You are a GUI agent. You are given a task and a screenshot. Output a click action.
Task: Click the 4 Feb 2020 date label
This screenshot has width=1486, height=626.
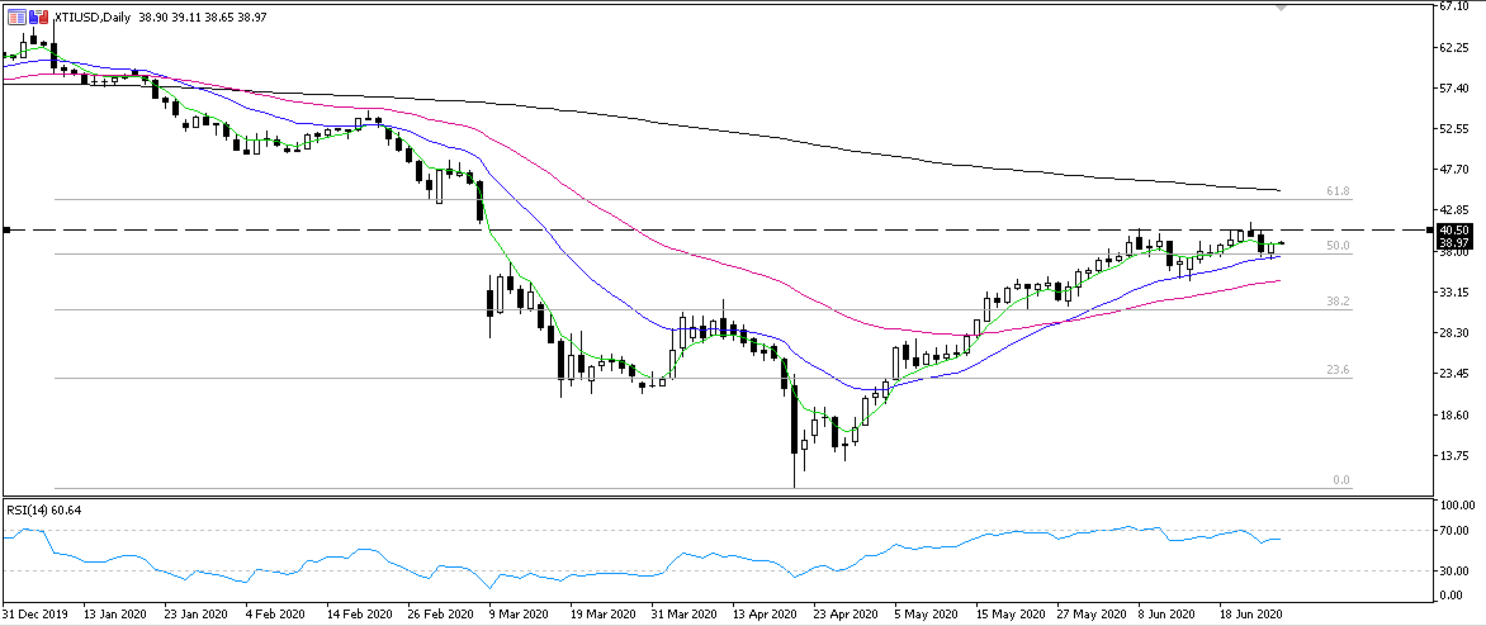[275, 614]
